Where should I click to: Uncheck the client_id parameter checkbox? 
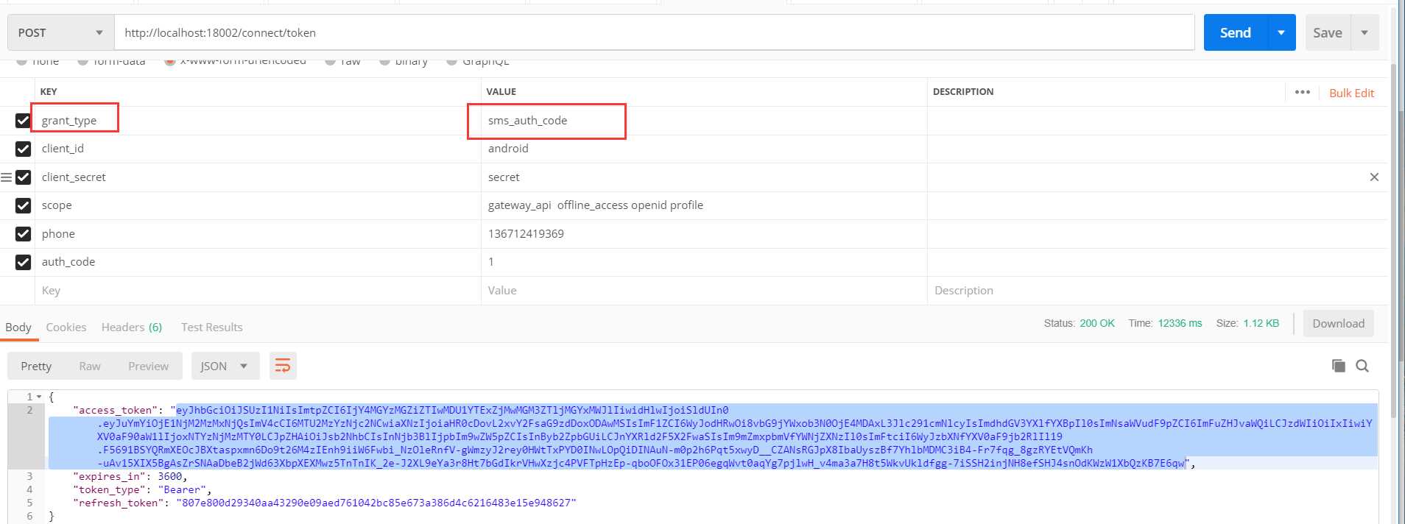pyautogui.click(x=23, y=149)
